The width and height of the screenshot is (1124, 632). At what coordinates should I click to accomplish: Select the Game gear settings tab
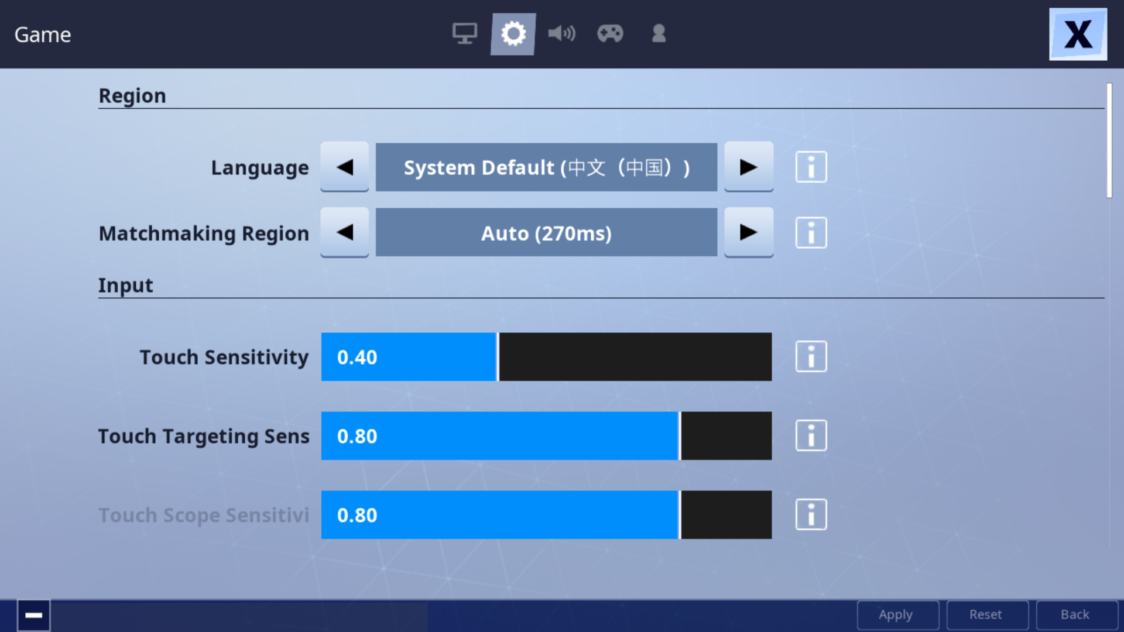[x=513, y=34]
